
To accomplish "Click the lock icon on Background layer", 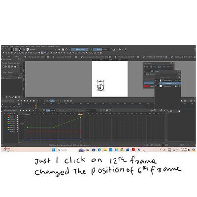I will tap(176, 86).
